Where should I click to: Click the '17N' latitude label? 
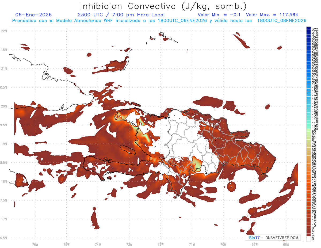pos(4,219)
